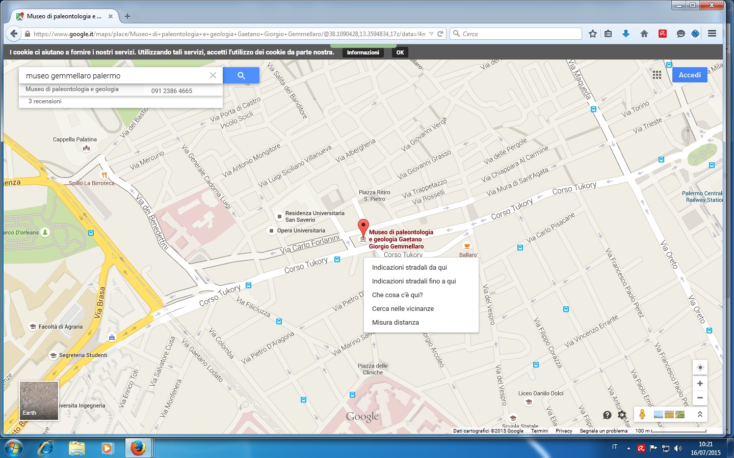This screenshot has height=458, width=734.
Task: Click the Segreteria Studenti icon
Action: [x=53, y=355]
